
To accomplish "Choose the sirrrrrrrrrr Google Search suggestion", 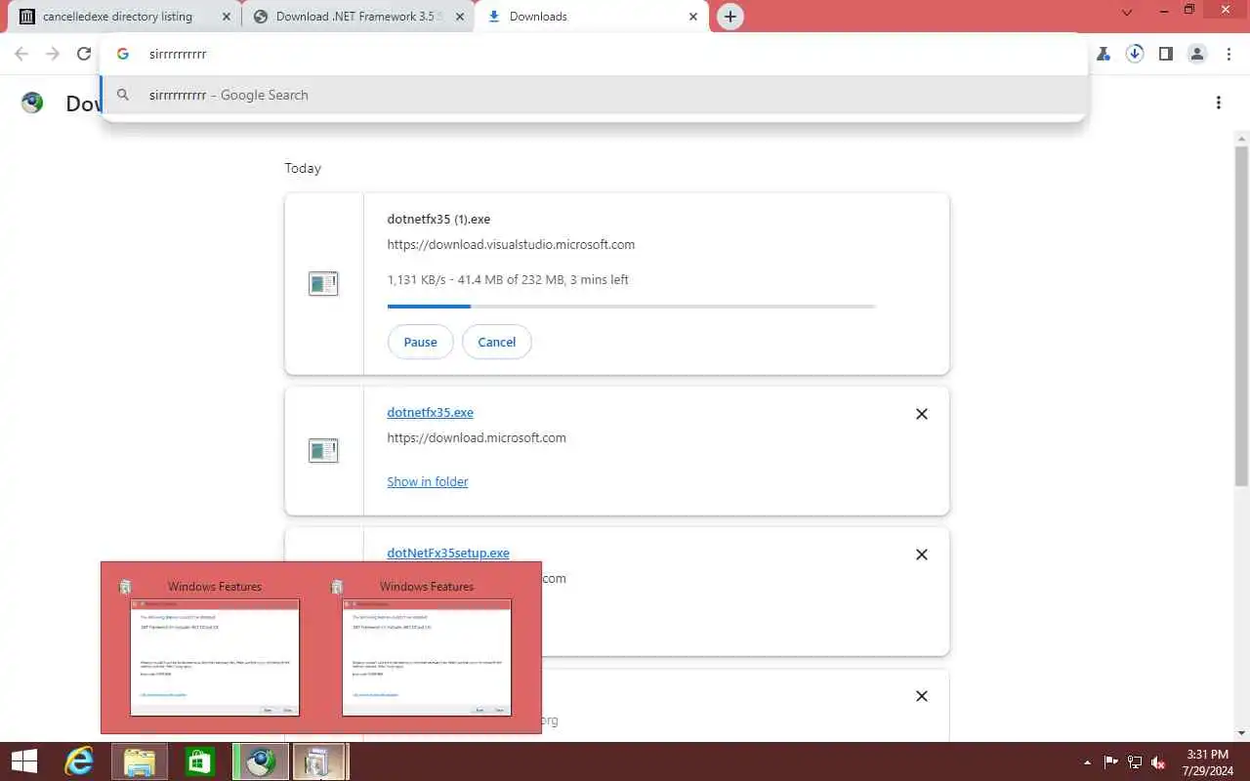I will [594, 95].
